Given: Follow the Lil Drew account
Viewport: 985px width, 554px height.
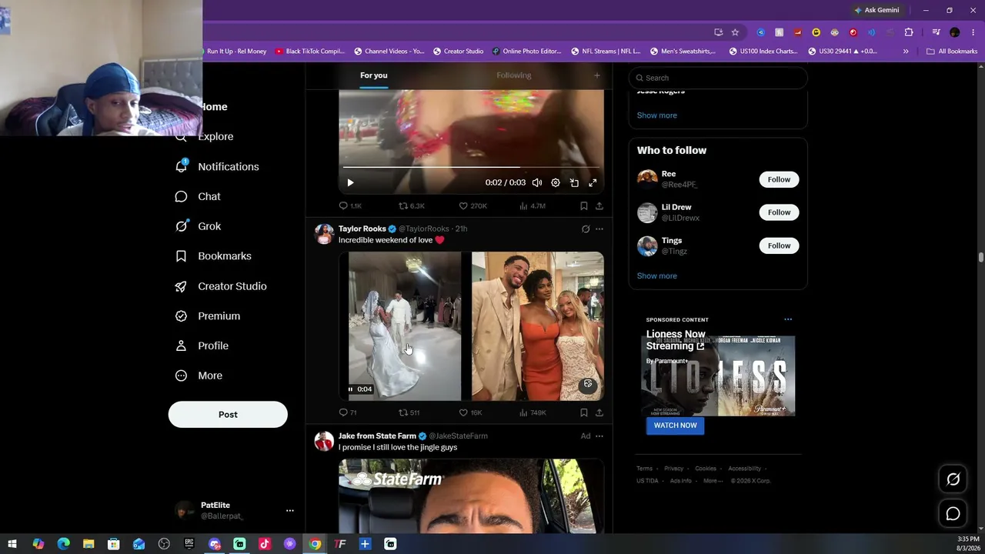Looking at the screenshot, I should [x=779, y=212].
